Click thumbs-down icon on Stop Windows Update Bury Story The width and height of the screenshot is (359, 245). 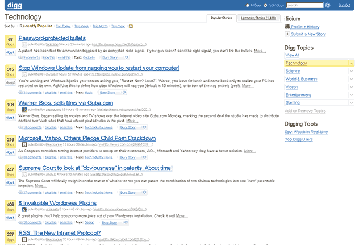click(124, 93)
